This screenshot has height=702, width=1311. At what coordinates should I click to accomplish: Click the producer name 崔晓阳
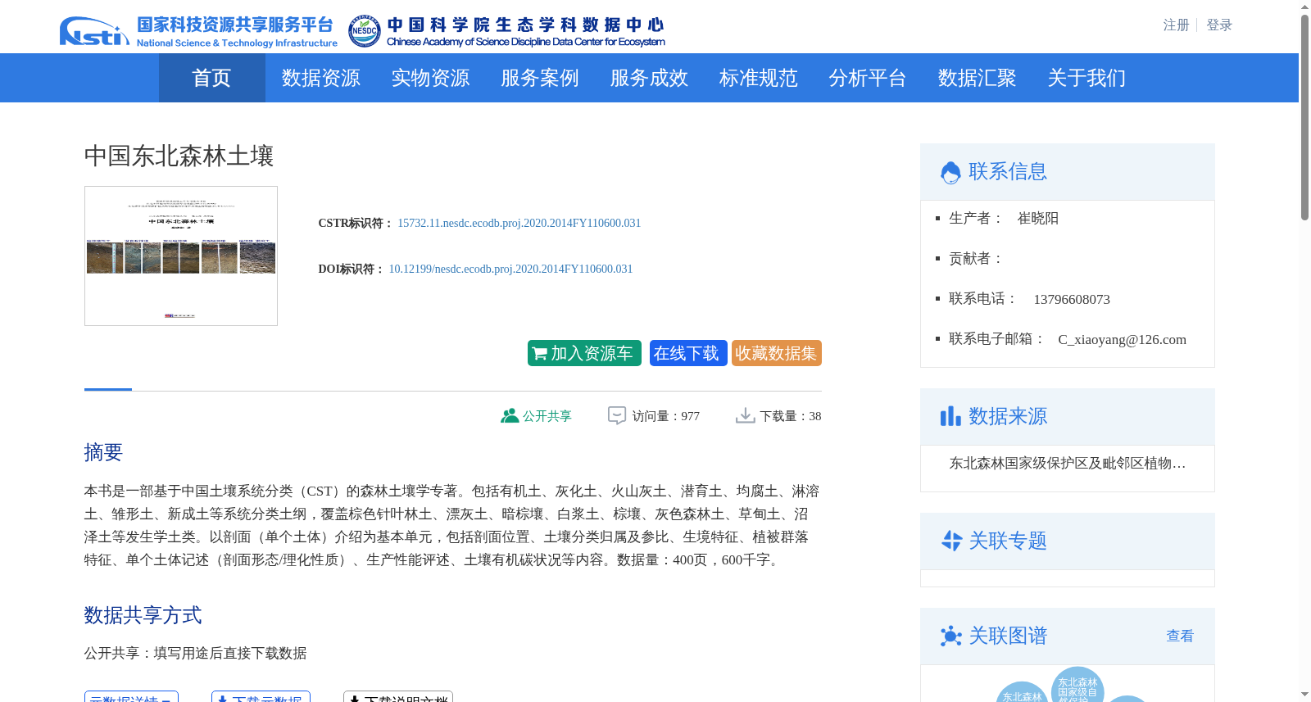click(x=1038, y=218)
